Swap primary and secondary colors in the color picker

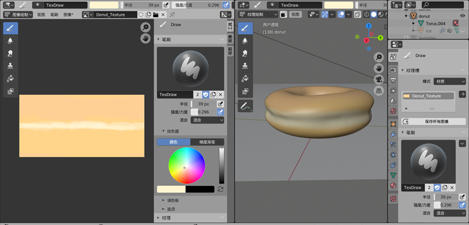(221, 189)
